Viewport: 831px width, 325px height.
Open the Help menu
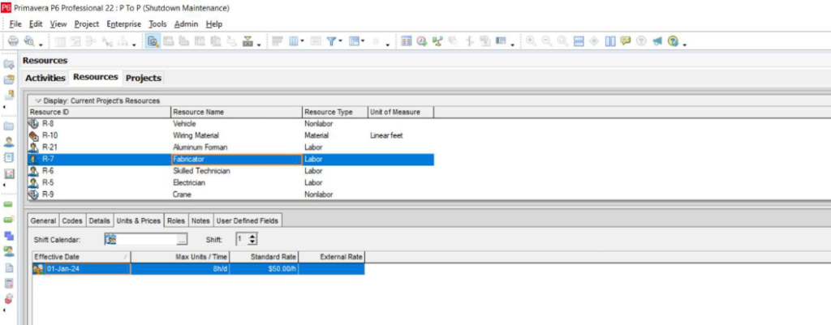click(x=214, y=24)
